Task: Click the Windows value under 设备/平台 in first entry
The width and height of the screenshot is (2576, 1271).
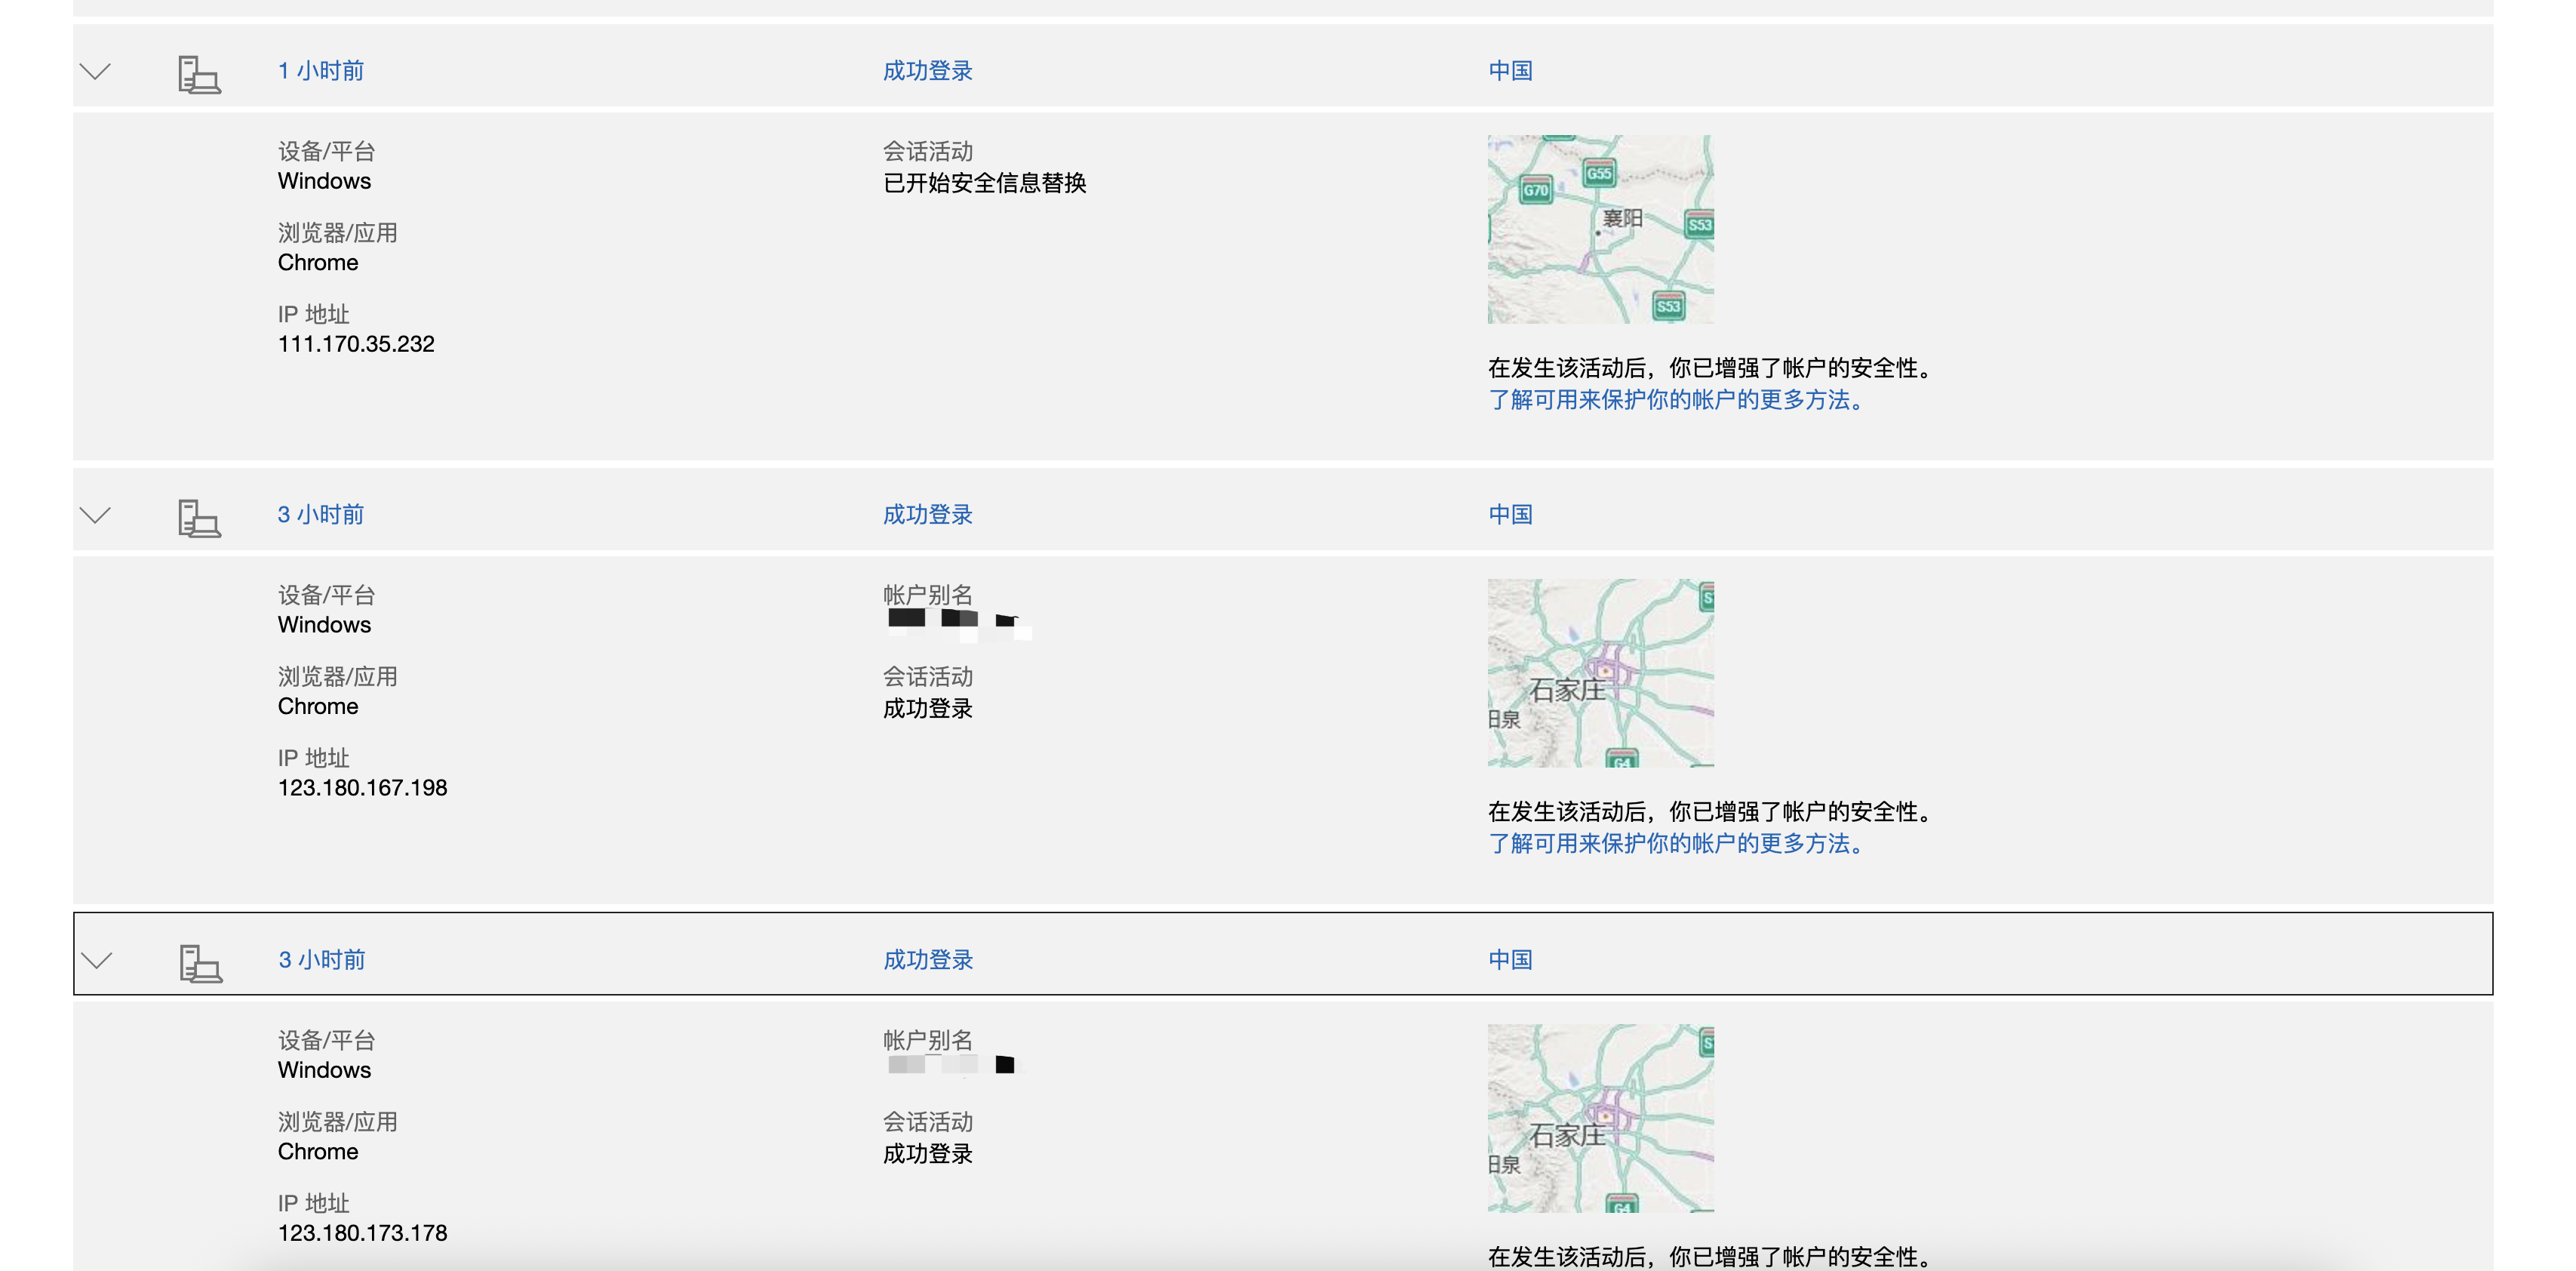Action: tap(324, 181)
